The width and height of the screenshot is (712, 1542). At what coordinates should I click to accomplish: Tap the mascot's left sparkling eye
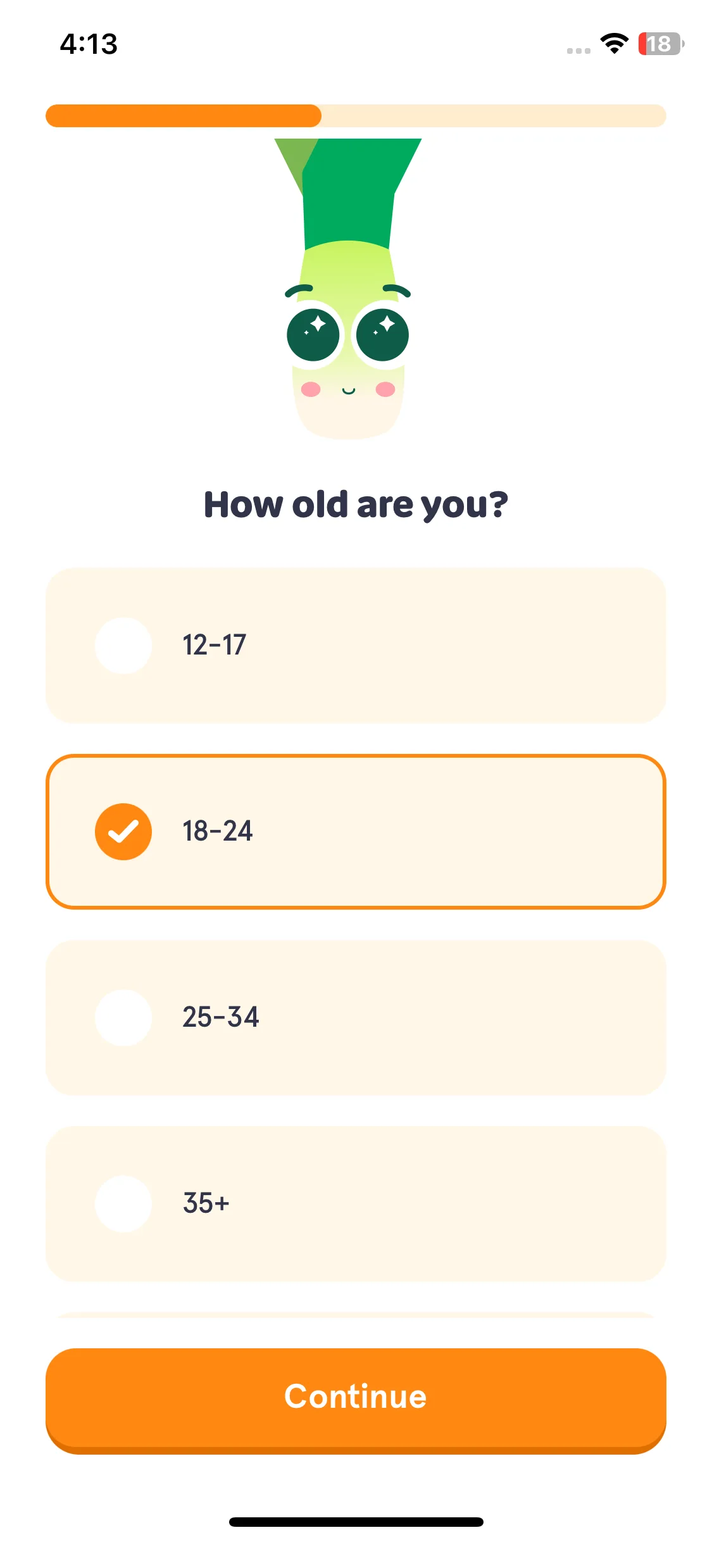click(313, 335)
